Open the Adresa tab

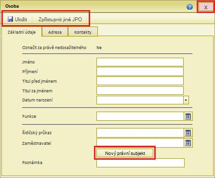(x=55, y=32)
